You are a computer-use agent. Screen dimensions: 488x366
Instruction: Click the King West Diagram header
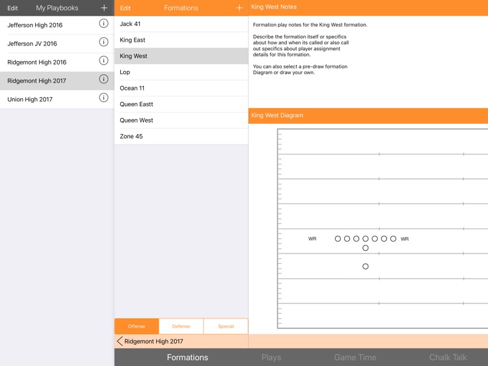tap(368, 115)
